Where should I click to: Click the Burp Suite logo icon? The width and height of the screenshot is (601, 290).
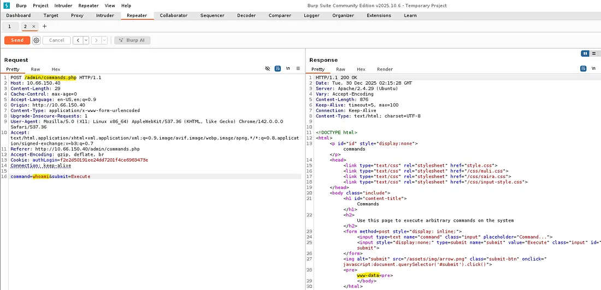(x=7, y=5)
